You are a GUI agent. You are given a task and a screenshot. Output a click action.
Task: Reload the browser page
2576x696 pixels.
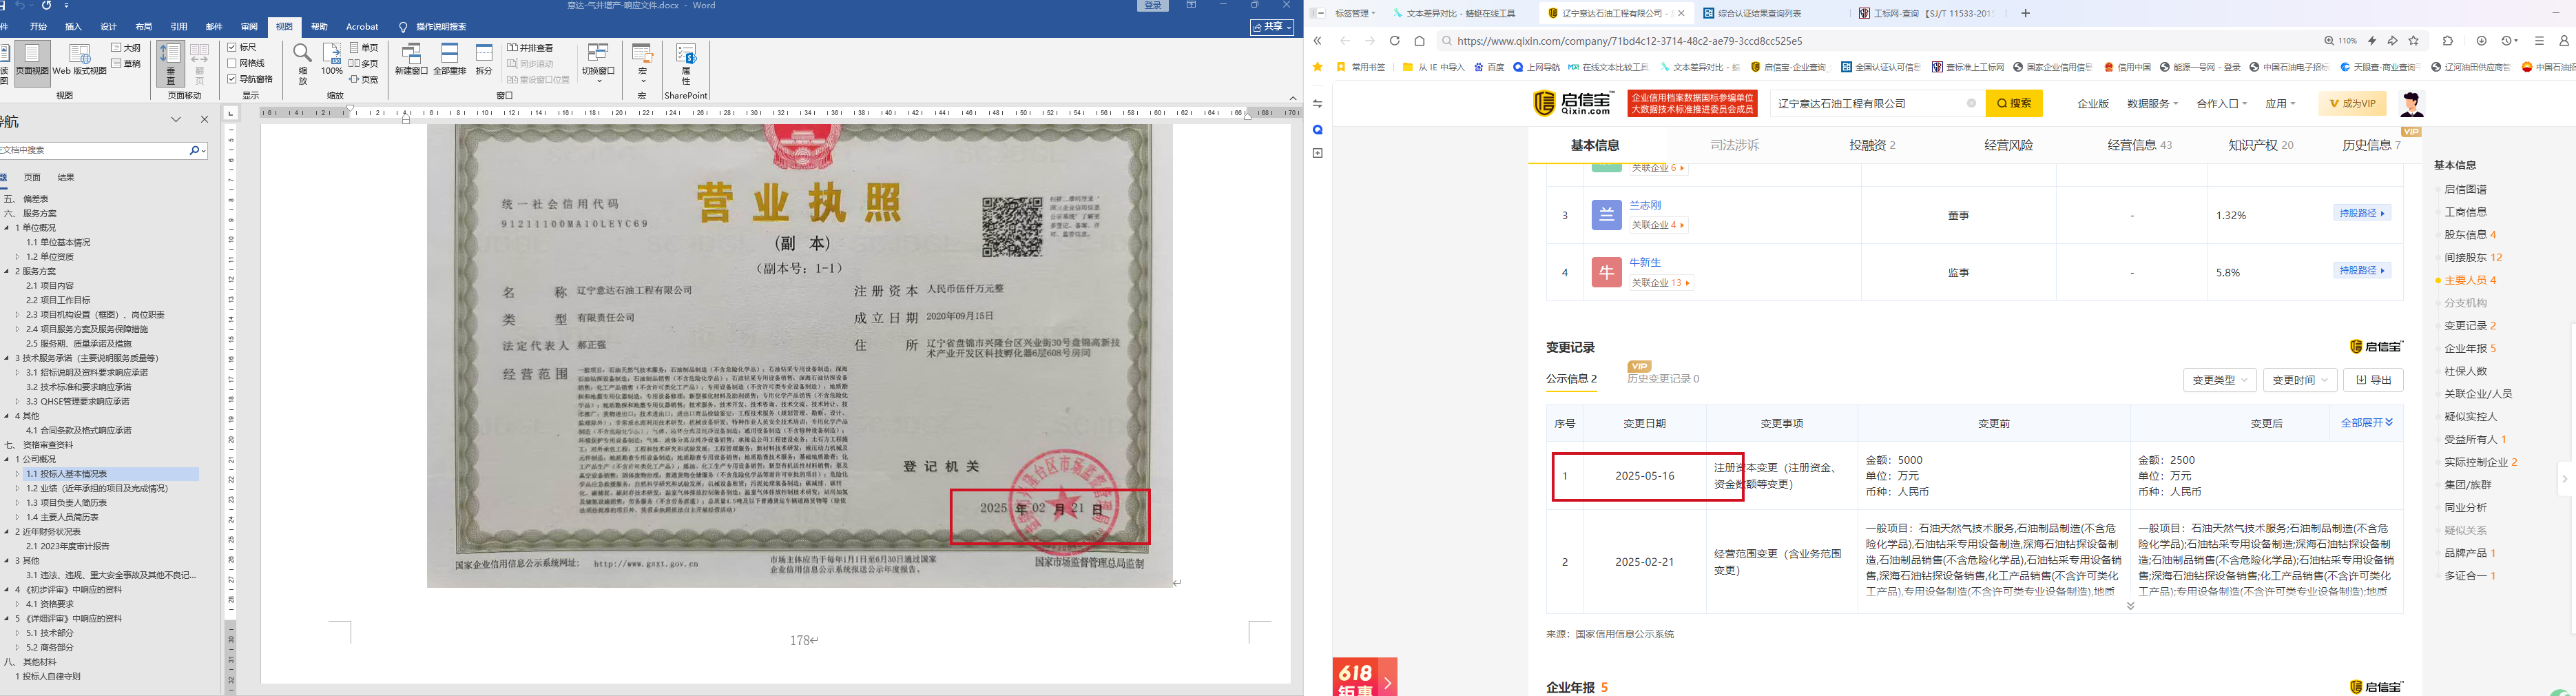point(1394,41)
